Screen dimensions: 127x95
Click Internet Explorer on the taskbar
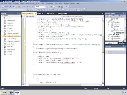11,93
